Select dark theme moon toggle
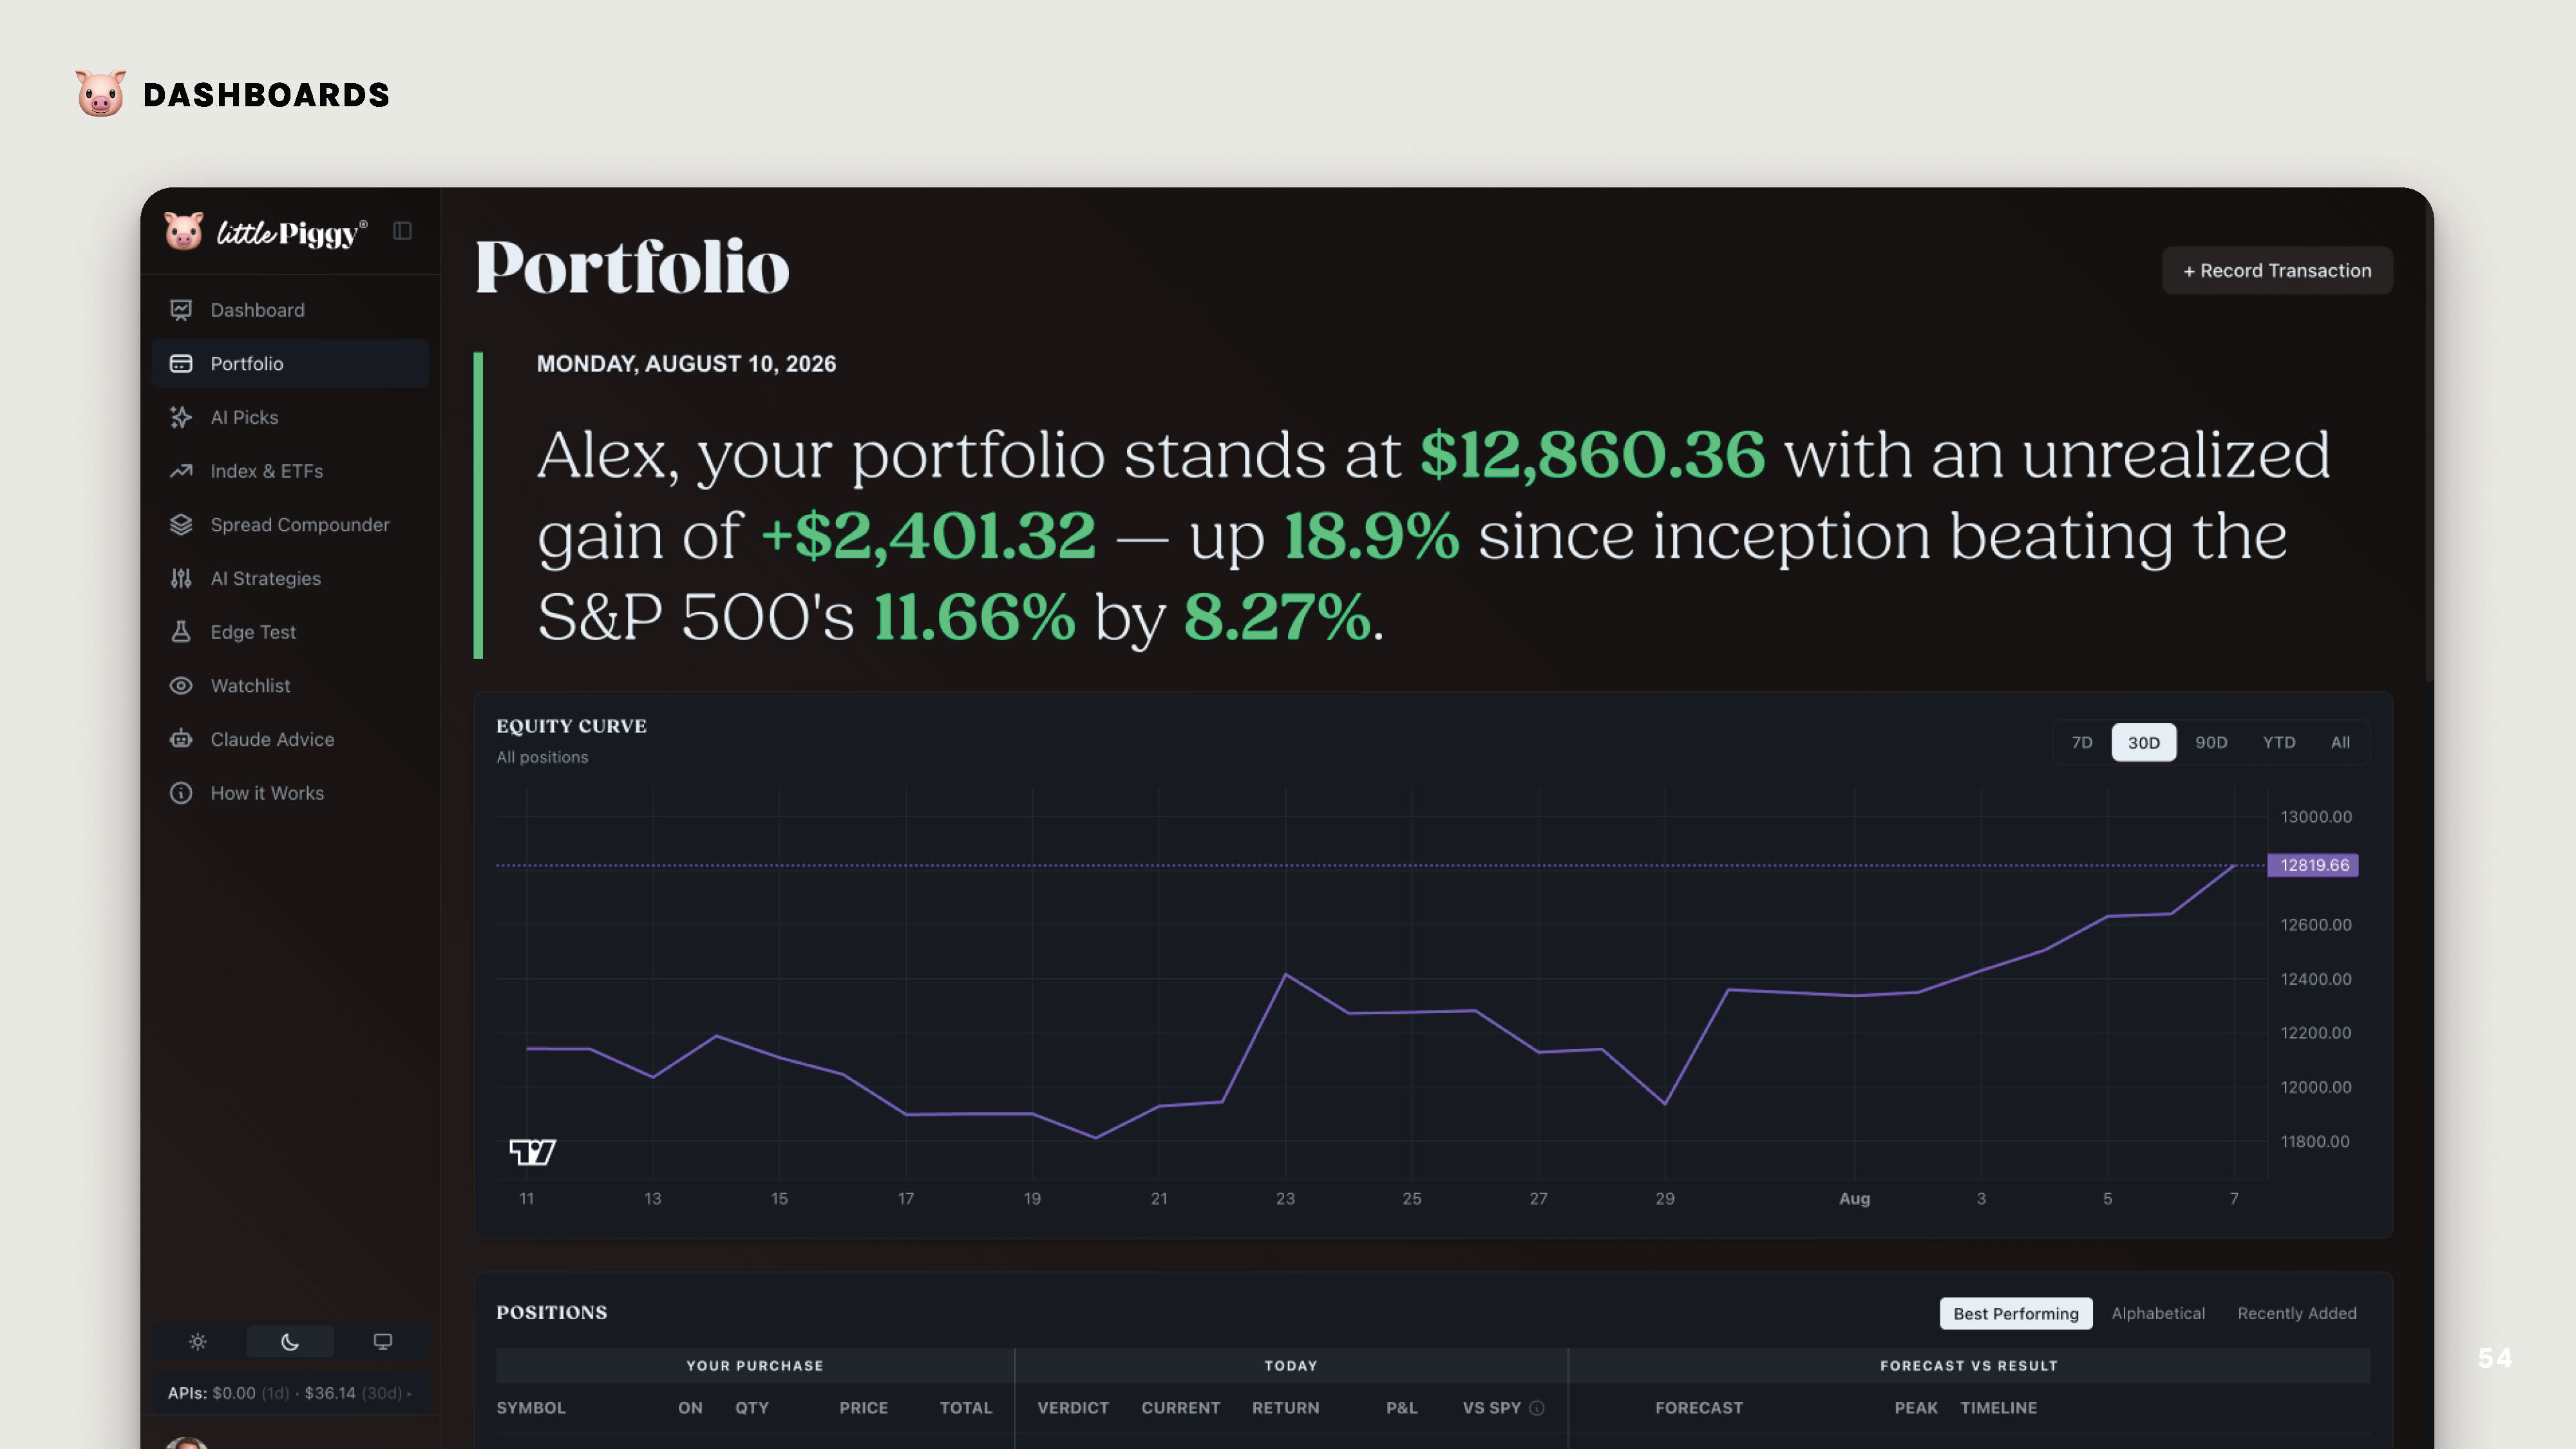The height and width of the screenshot is (1449, 2576). point(290,1342)
